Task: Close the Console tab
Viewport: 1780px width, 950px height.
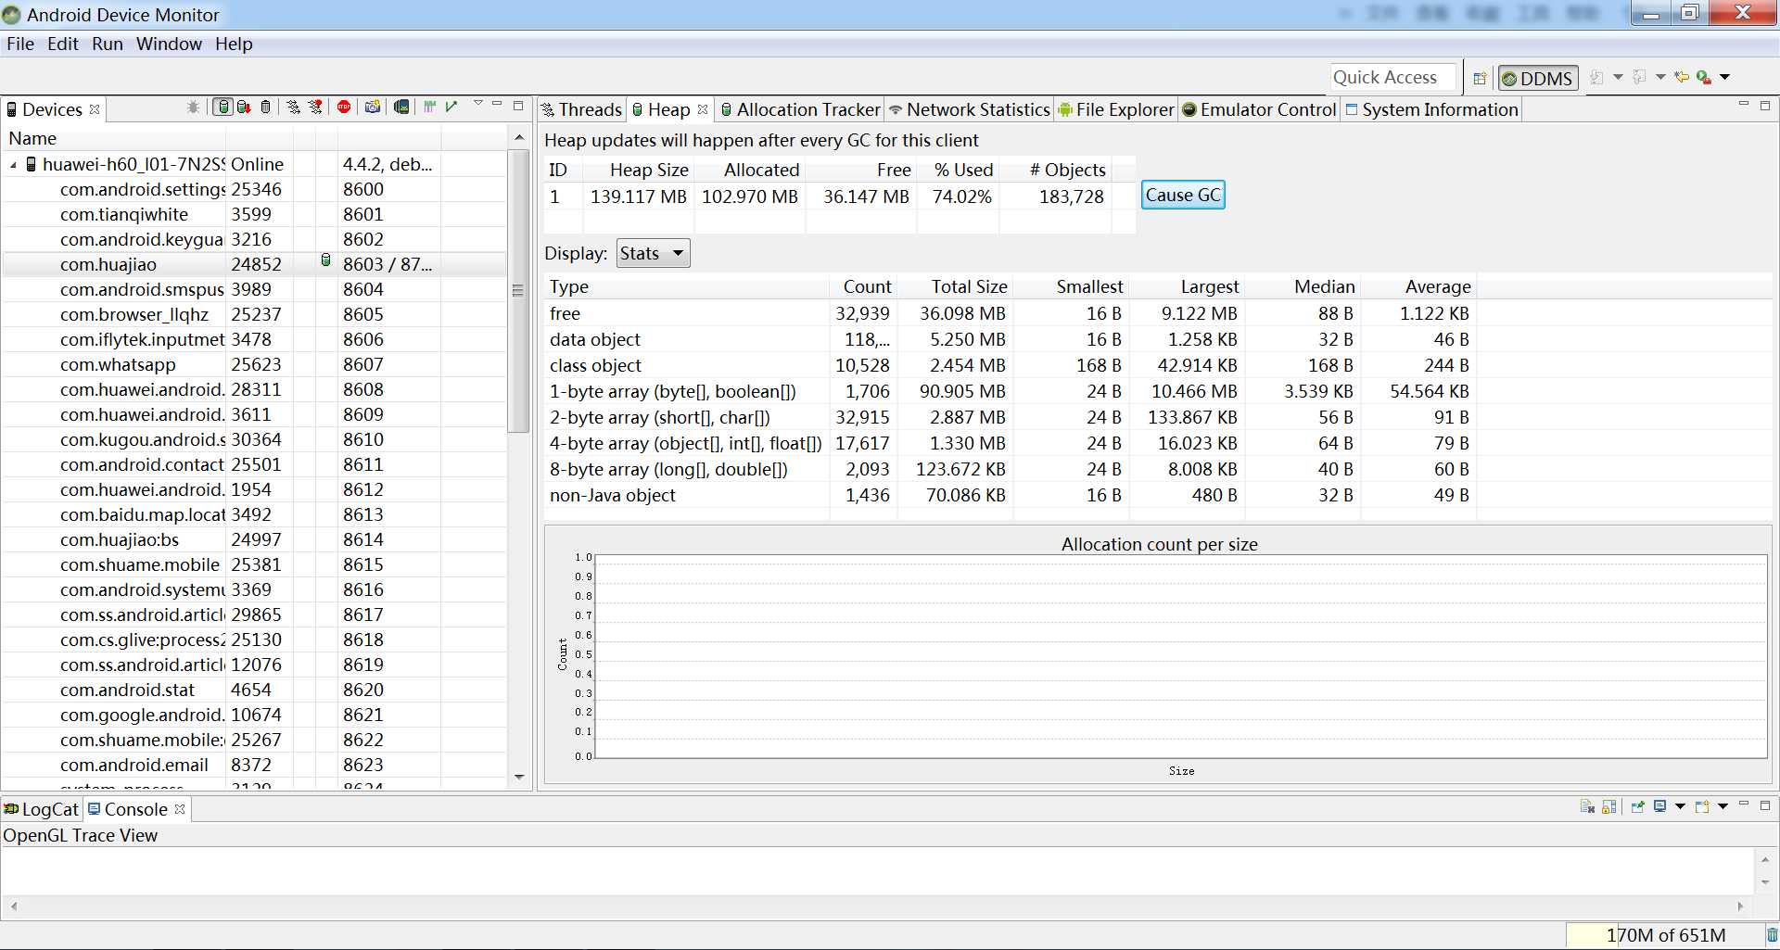Action: [x=180, y=809]
